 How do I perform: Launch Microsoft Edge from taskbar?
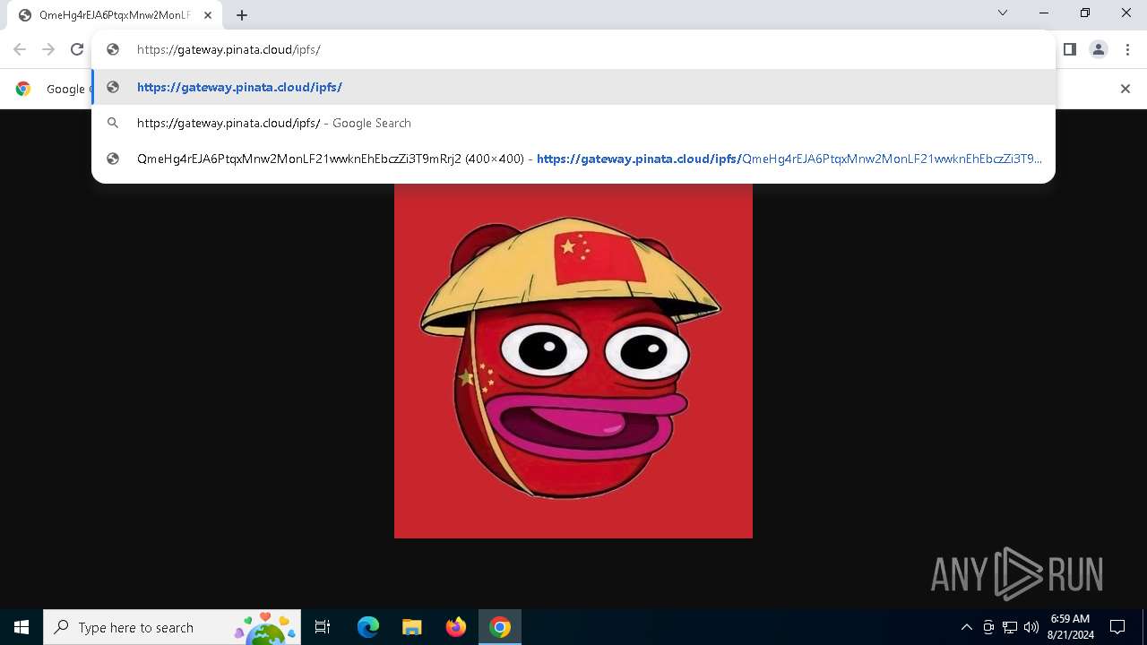click(368, 627)
